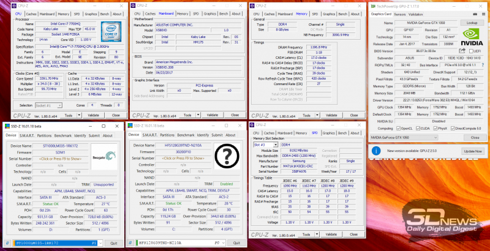Open Tools dropdown arrow in CPU-Z Memory window
Image resolution: width=490 pixels, height=251 pixels.
(317, 115)
